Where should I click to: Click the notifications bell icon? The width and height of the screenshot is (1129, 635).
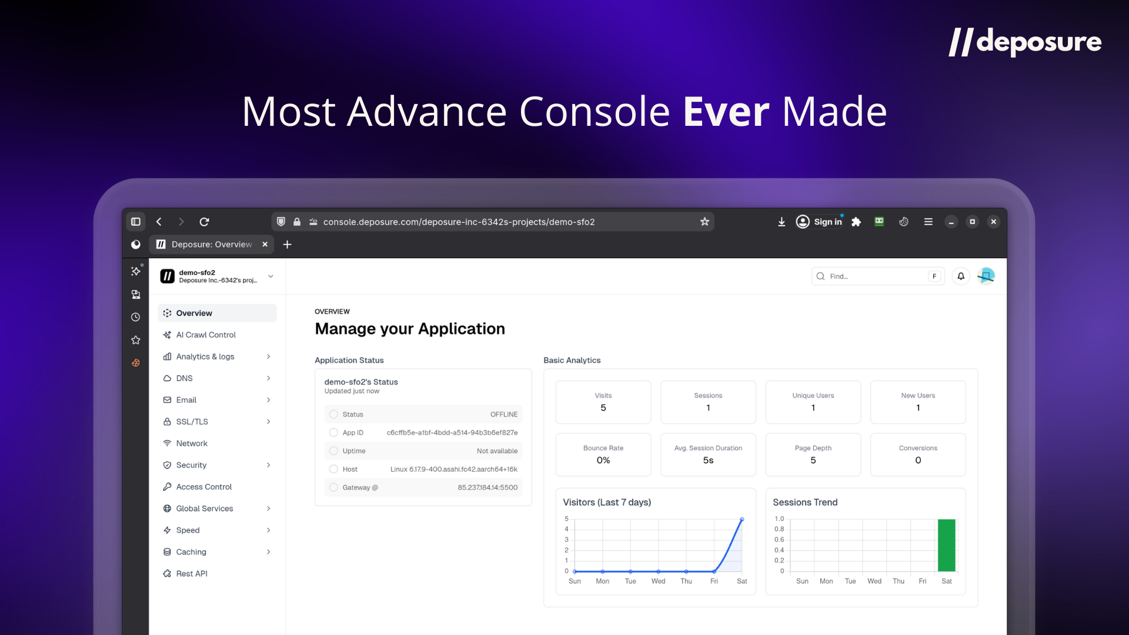click(x=961, y=276)
